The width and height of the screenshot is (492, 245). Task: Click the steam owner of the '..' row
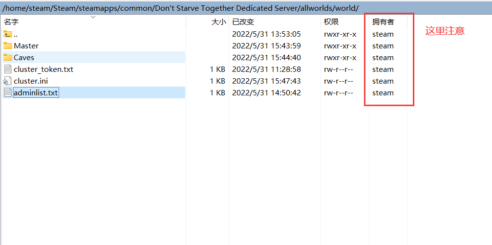pyautogui.click(x=383, y=34)
